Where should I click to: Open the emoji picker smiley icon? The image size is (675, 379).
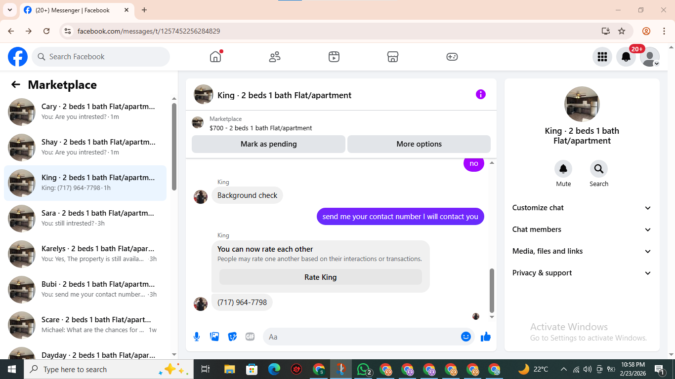tap(466, 337)
